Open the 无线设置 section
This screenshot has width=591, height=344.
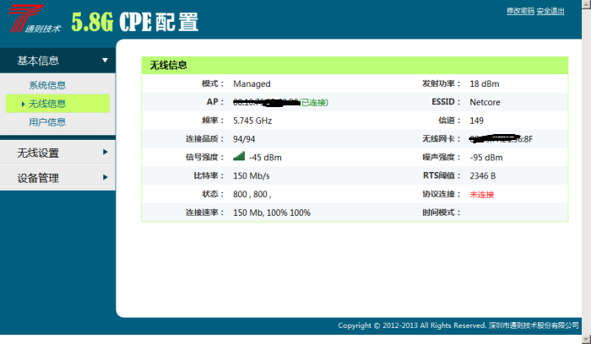point(57,153)
